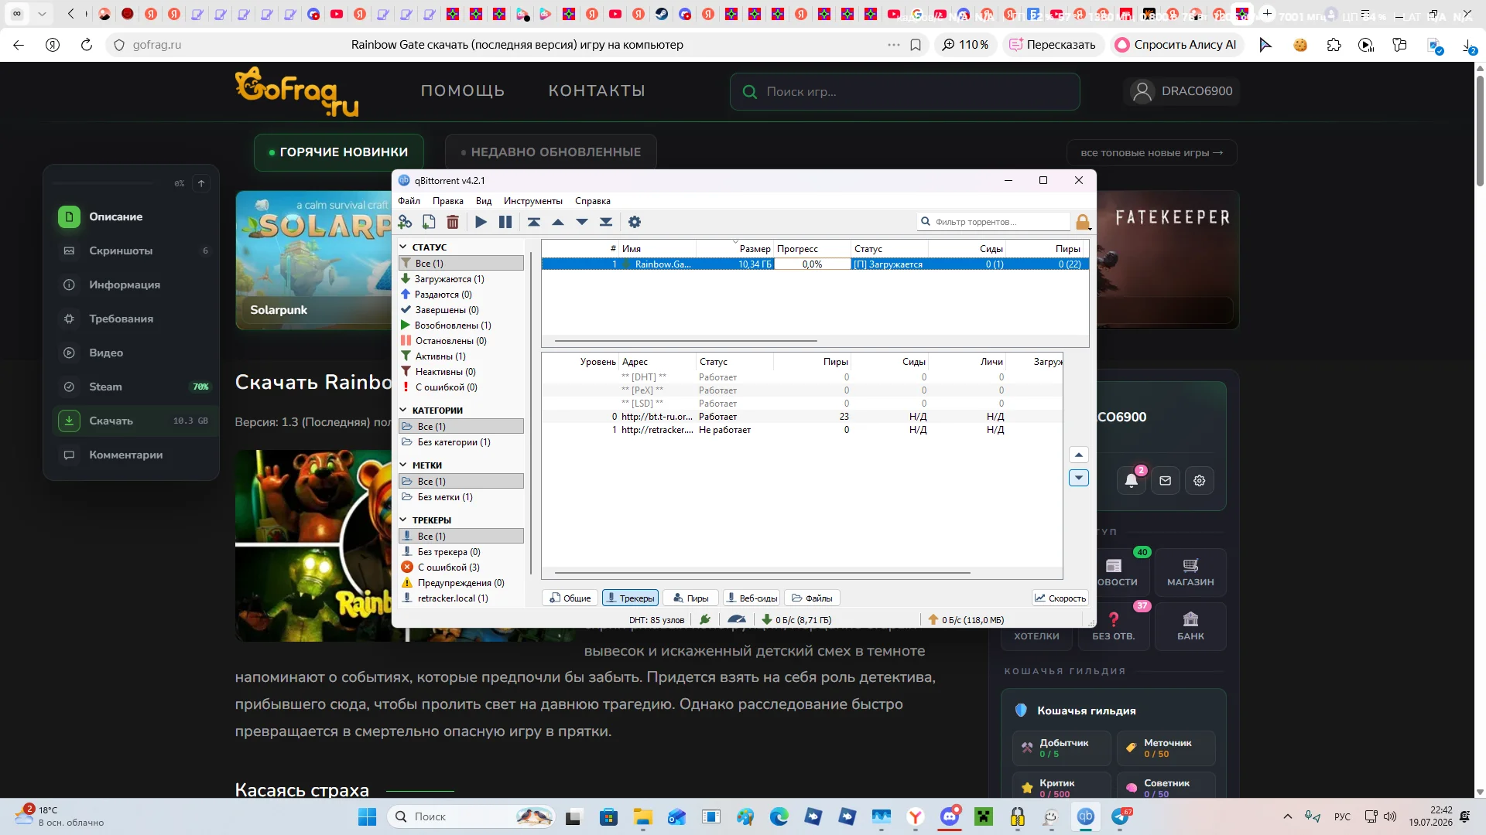Screen dimensions: 1486x835
Task: Switch to the Веб-сиды tab
Action: pyautogui.click(x=752, y=598)
